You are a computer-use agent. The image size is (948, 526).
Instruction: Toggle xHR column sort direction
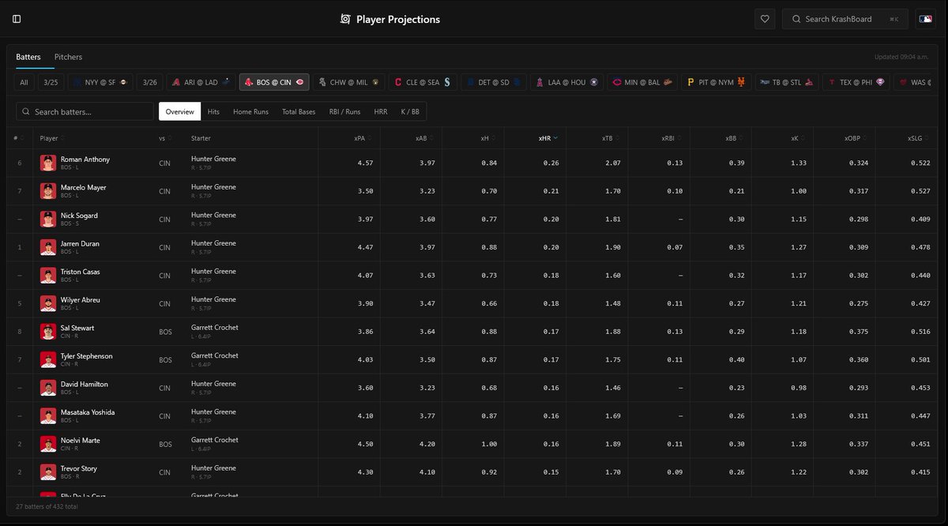click(x=548, y=138)
